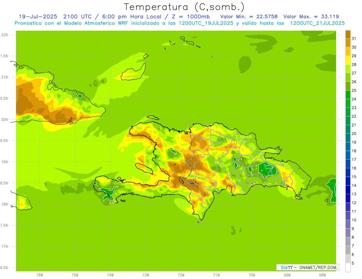
Task: Click the "Valor Min. = 22.5758" value
Action: coord(249,17)
